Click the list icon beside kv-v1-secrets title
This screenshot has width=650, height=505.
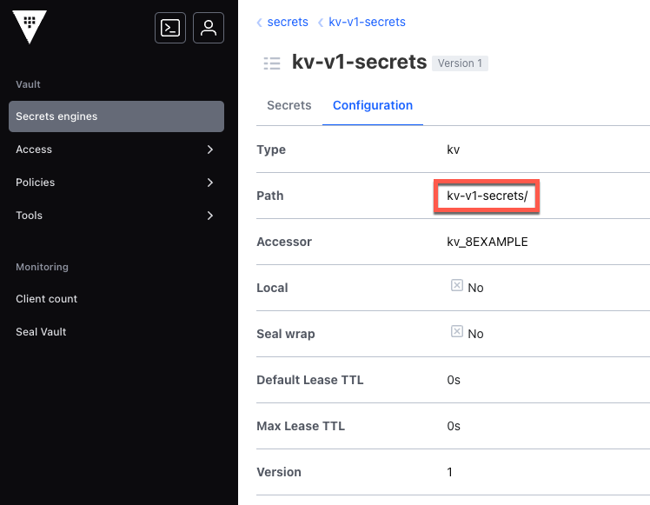(272, 63)
